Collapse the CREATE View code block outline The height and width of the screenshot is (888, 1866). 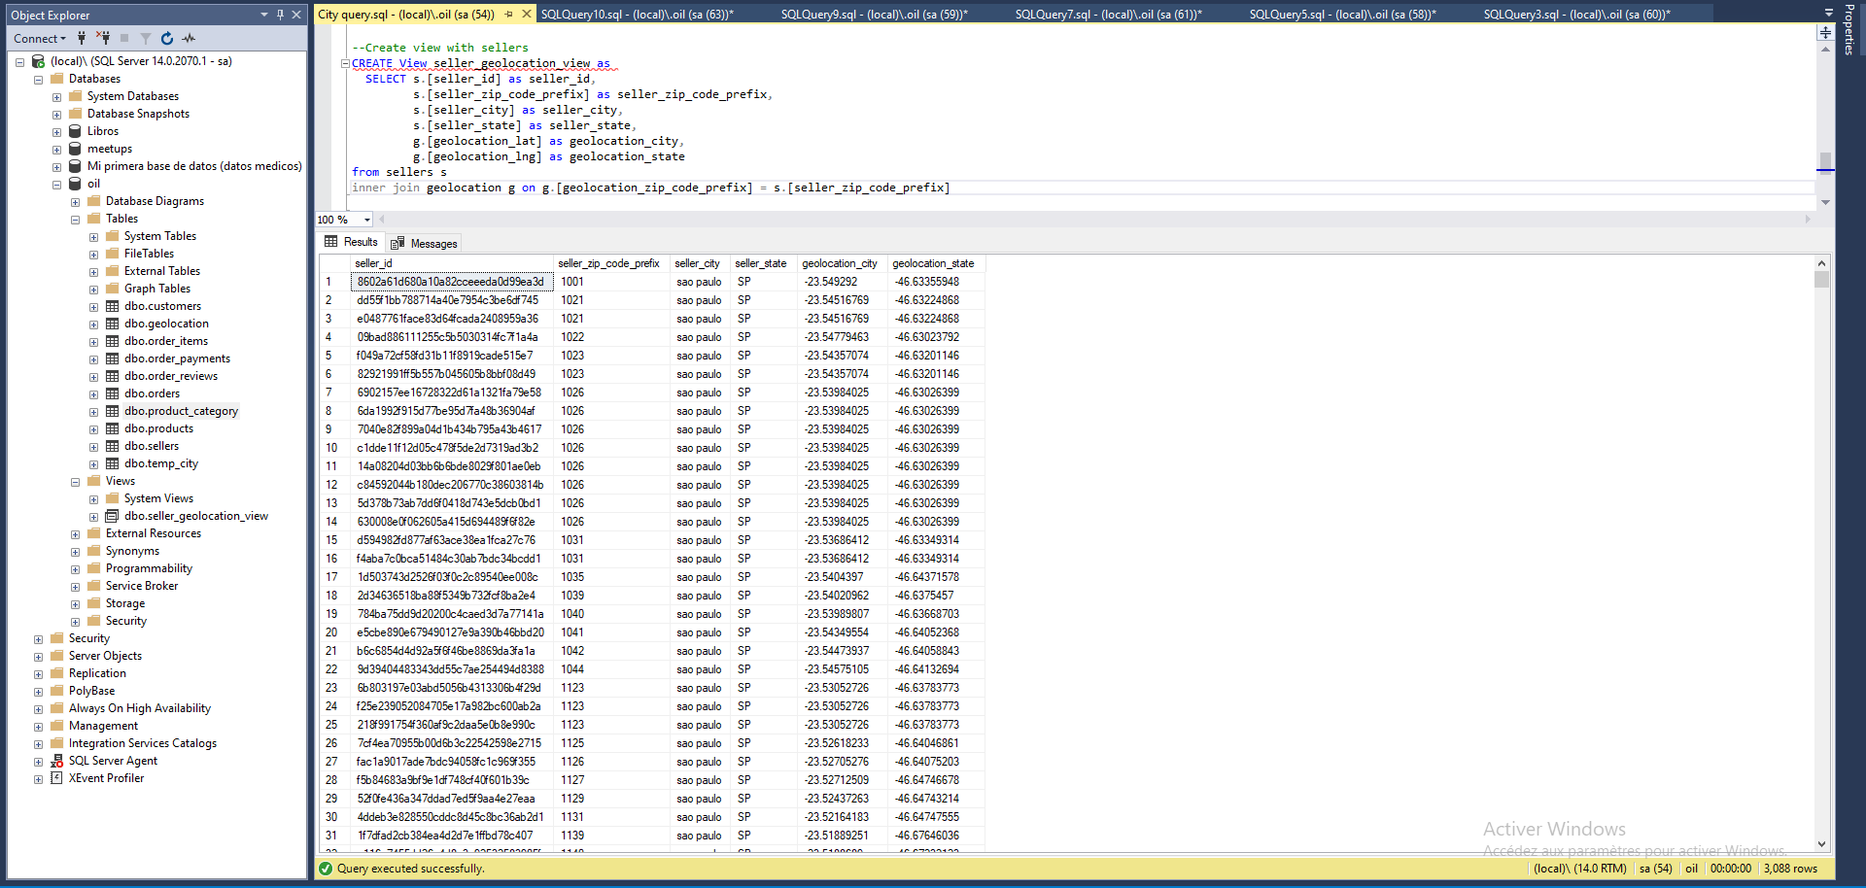click(x=345, y=64)
